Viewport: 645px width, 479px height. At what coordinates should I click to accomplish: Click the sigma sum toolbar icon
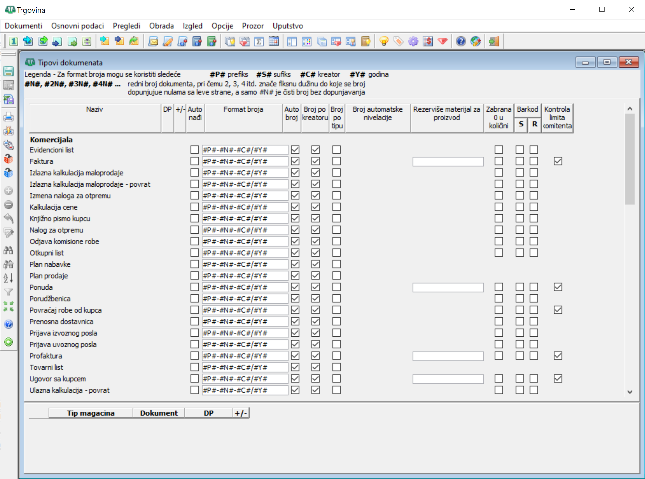(259, 41)
